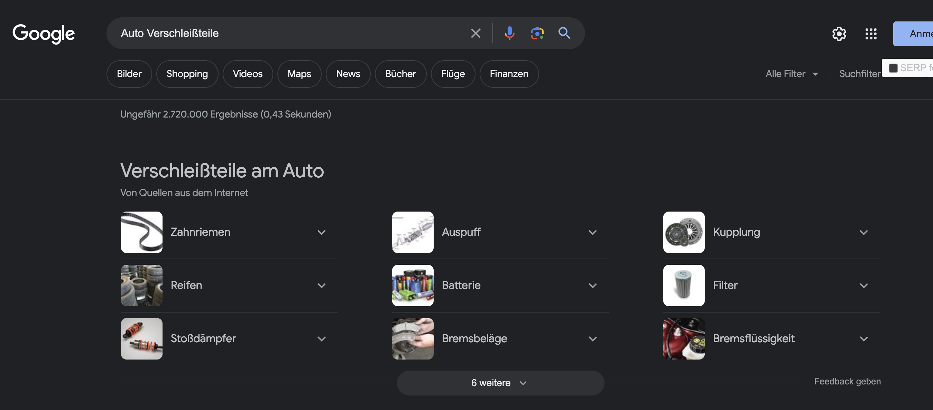Expand the Kupplung entry
933x410 pixels.
coord(865,232)
